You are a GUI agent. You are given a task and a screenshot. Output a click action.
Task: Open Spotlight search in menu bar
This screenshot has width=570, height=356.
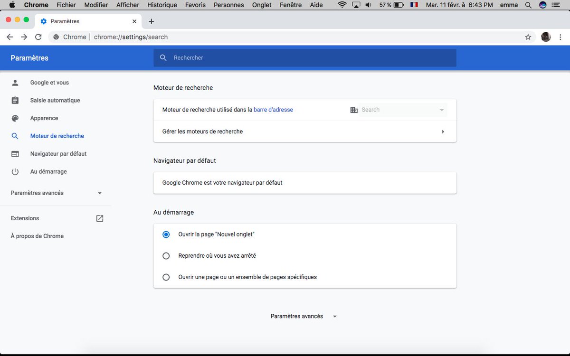click(529, 5)
